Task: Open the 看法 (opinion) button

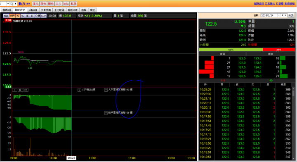Action: pyautogui.click(x=35, y=4)
